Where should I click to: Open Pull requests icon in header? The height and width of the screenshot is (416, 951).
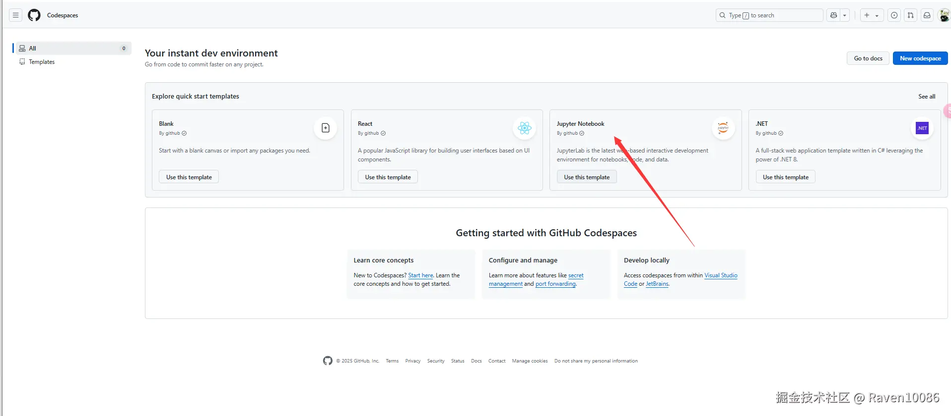(x=910, y=15)
